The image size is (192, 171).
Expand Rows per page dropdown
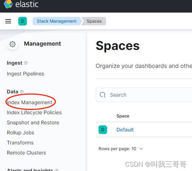(121, 149)
